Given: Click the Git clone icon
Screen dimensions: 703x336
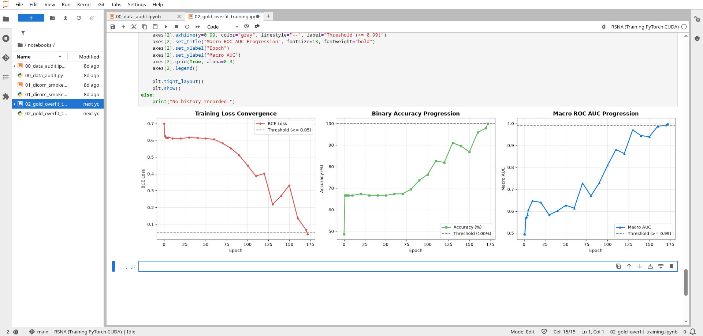Looking at the screenshot, I should click(92, 18).
